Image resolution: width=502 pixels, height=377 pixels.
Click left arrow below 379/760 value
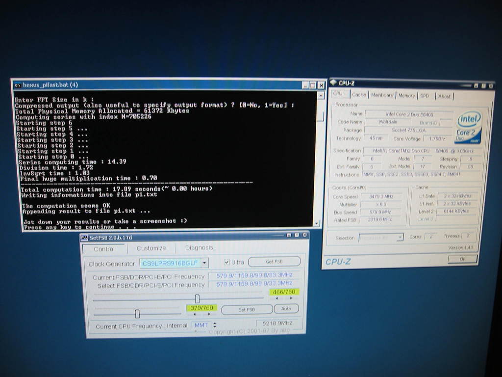click(194, 314)
